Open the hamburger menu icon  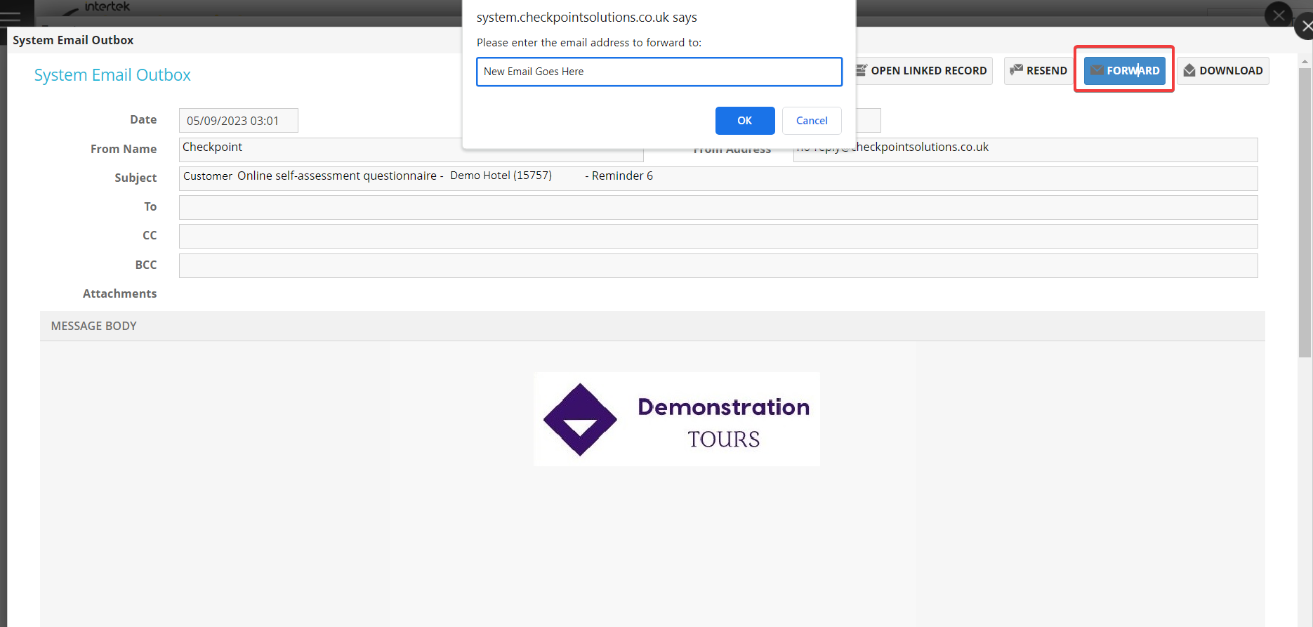(x=11, y=15)
